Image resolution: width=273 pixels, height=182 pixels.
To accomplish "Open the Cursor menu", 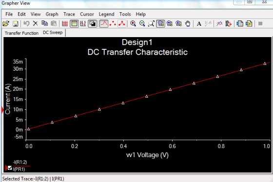I will pyautogui.click(x=87, y=14).
